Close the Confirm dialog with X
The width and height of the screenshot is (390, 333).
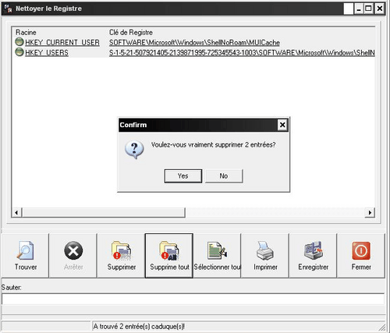click(x=282, y=125)
